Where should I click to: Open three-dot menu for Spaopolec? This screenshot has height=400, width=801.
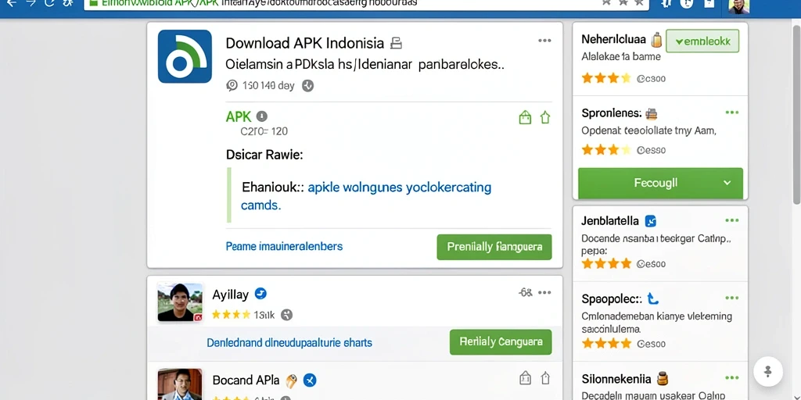coord(732,298)
